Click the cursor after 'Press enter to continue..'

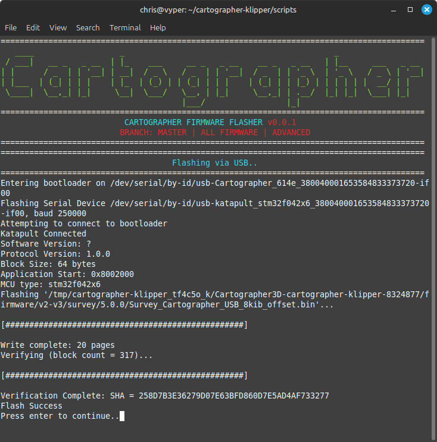[x=122, y=416]
